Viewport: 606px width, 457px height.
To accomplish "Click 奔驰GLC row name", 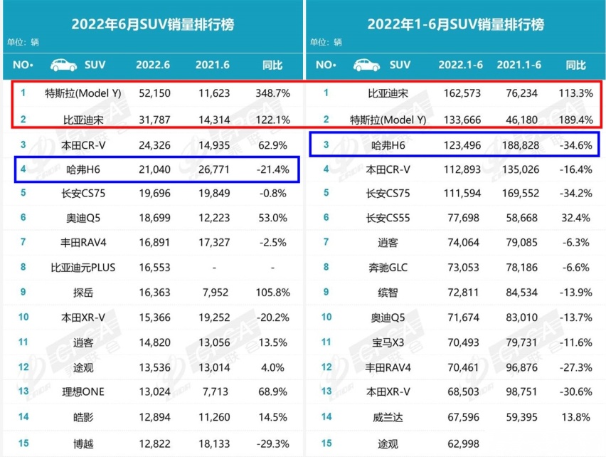I will [x=388, y=268].
